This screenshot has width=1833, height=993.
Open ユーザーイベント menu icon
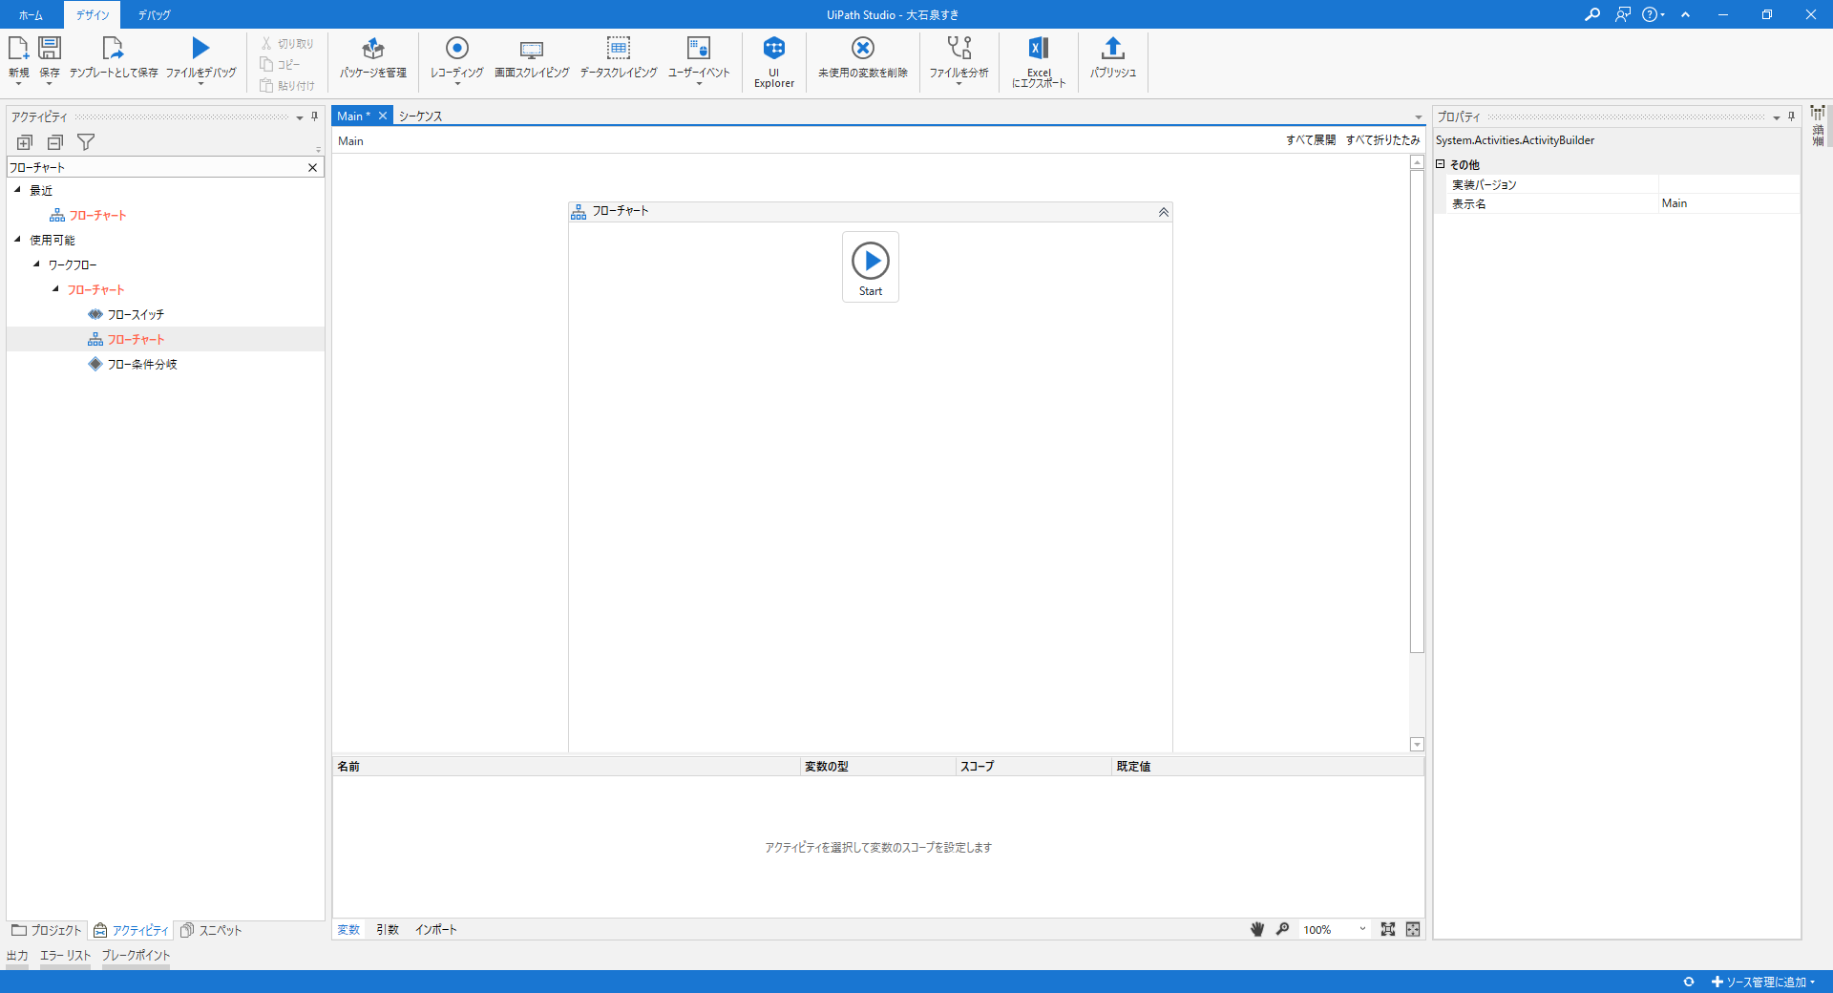pyautogui.click(x=699, y=48)
